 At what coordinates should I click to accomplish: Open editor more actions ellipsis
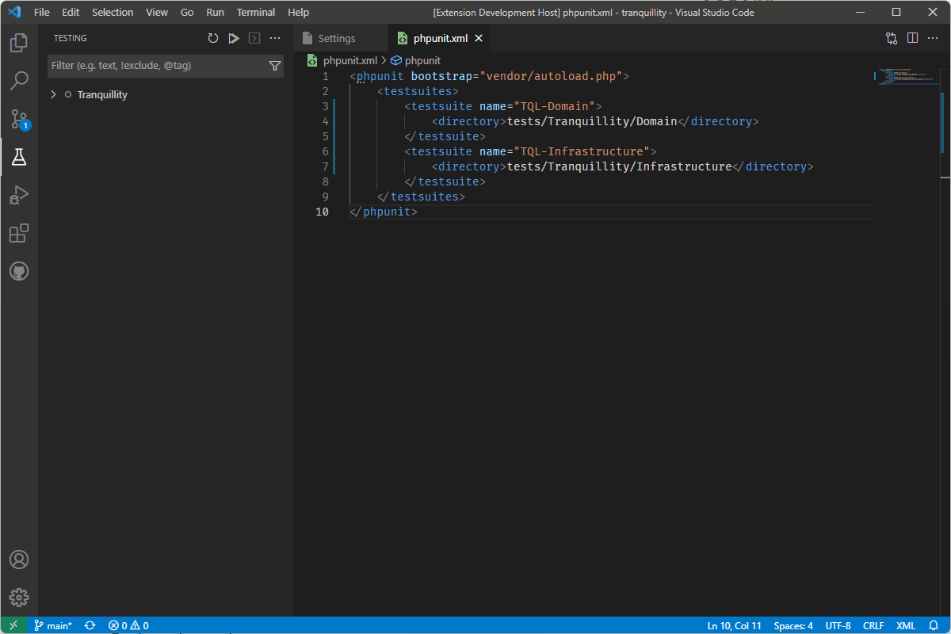(x=934, y=38)
